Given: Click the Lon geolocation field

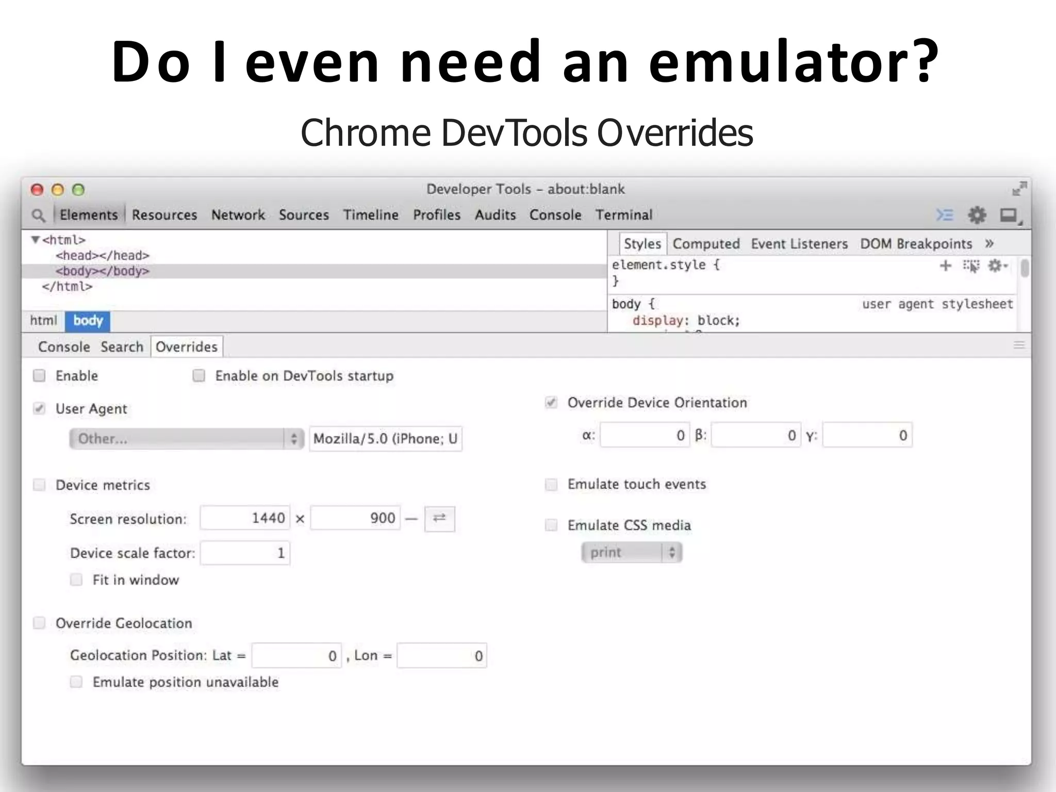Looking at the screenshot, I should (442, 655).
